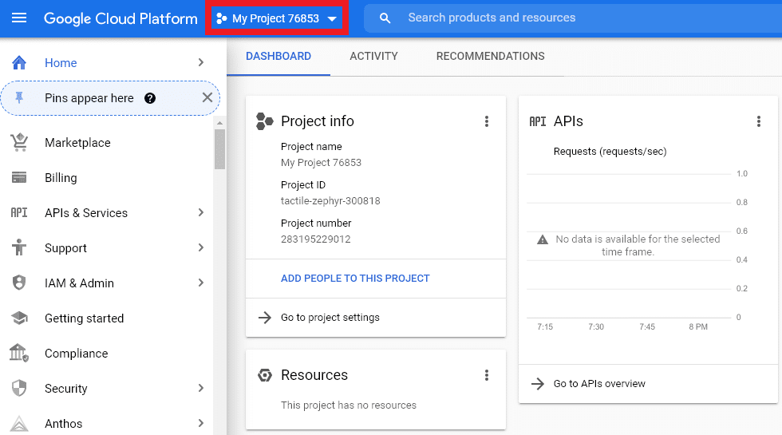Viewport: 782px width, 435px height.
Task: Expand the Anthos submenu chevron
Action: coord(201,423)
